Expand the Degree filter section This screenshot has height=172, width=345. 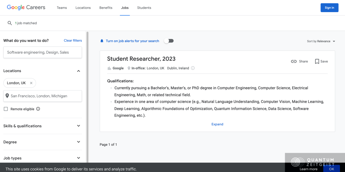pyautogui.click(x=79, y=142)
